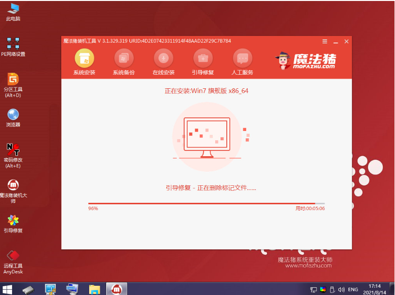This screenshot has width=395, height=295.
Task: Open the Windows Start menu
Action: (8, 289)
